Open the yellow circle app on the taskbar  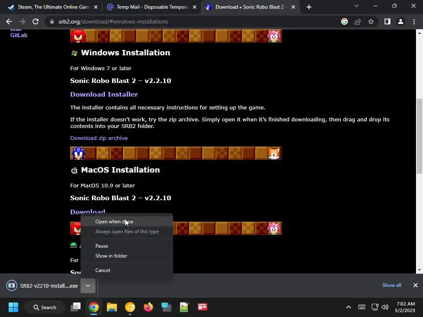130,307
